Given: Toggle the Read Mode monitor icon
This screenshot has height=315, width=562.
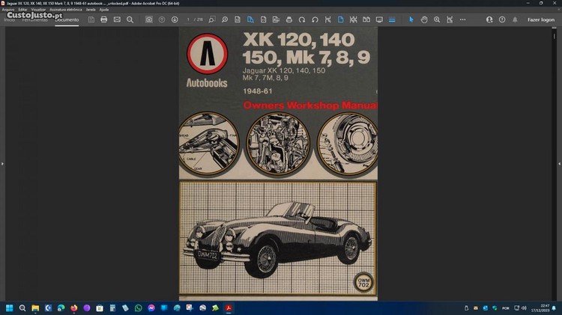Looking at the screenshot, I should point(379,19).
